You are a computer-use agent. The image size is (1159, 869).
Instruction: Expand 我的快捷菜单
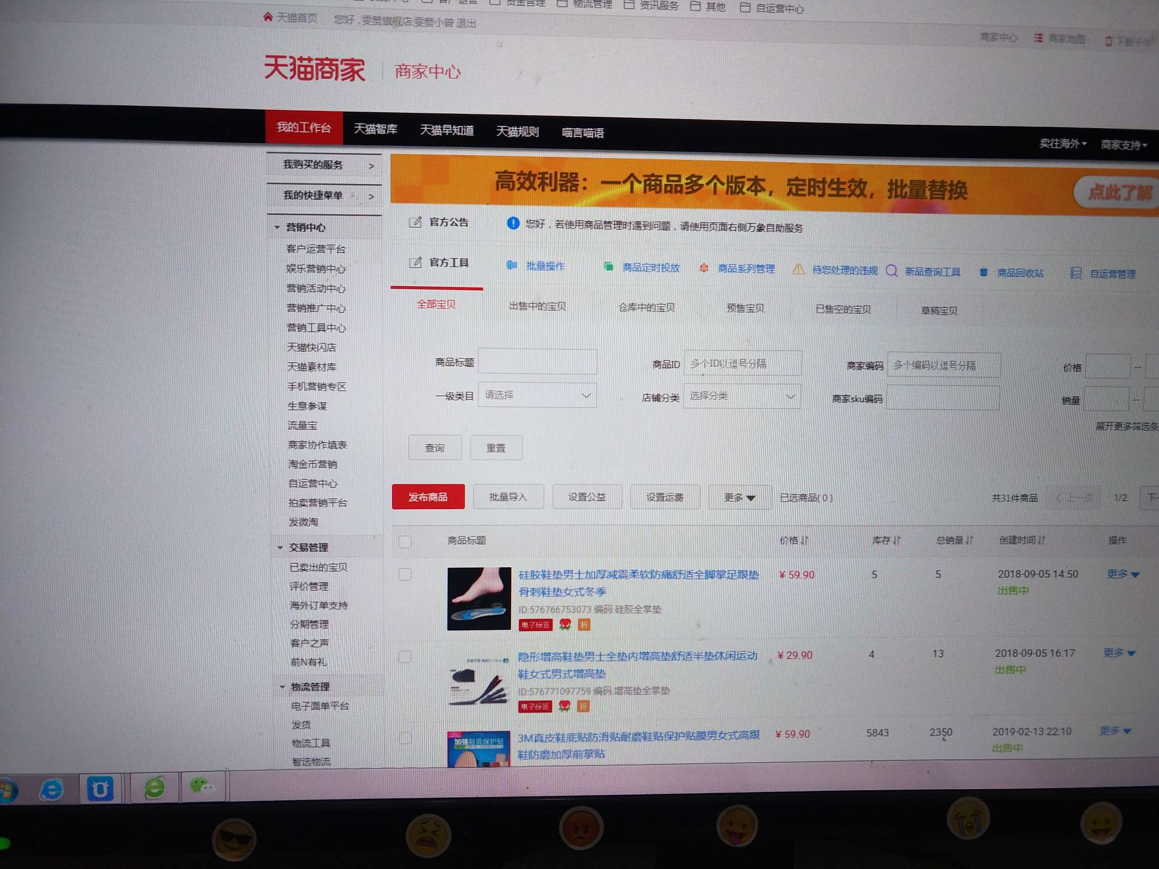[x=324, y=195]
